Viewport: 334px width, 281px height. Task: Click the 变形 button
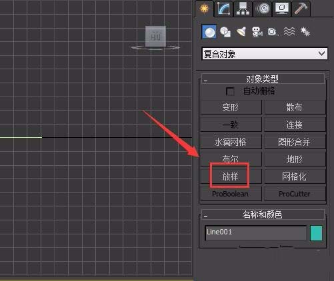point(231,107)
